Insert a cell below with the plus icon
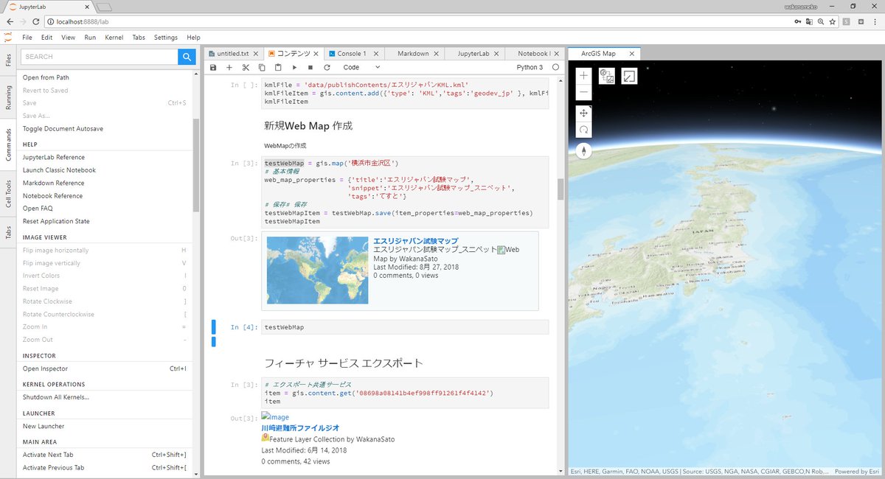This screenshot has width=885, height=479. click(x=229, y=67)
